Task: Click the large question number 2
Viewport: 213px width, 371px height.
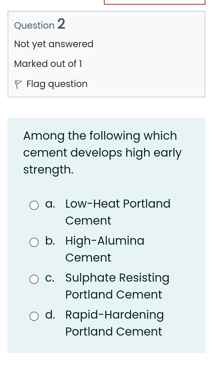Action: 61,24
